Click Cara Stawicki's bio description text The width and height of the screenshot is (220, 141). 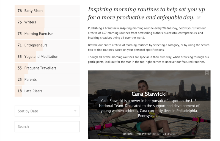point(149,108)
